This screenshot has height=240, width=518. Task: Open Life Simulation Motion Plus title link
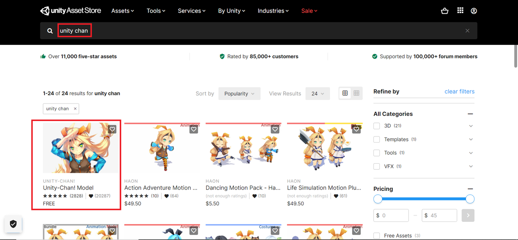(324, 188)
